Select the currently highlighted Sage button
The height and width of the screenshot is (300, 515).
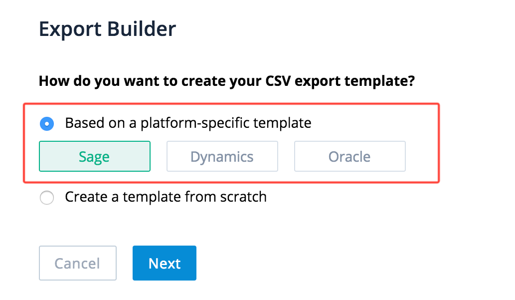[x=94, y=156]
